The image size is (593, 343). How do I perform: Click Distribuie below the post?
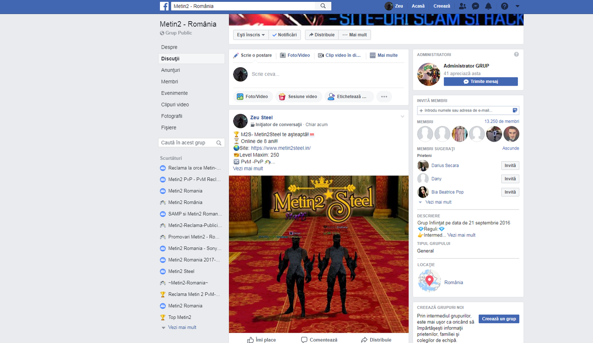click(x=376, y=340)
